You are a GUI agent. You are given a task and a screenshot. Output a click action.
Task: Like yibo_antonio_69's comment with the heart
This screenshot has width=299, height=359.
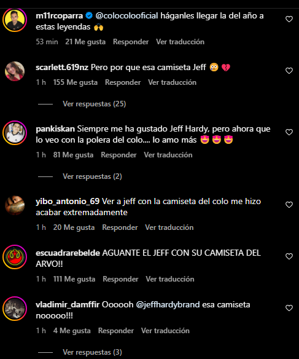289,205
